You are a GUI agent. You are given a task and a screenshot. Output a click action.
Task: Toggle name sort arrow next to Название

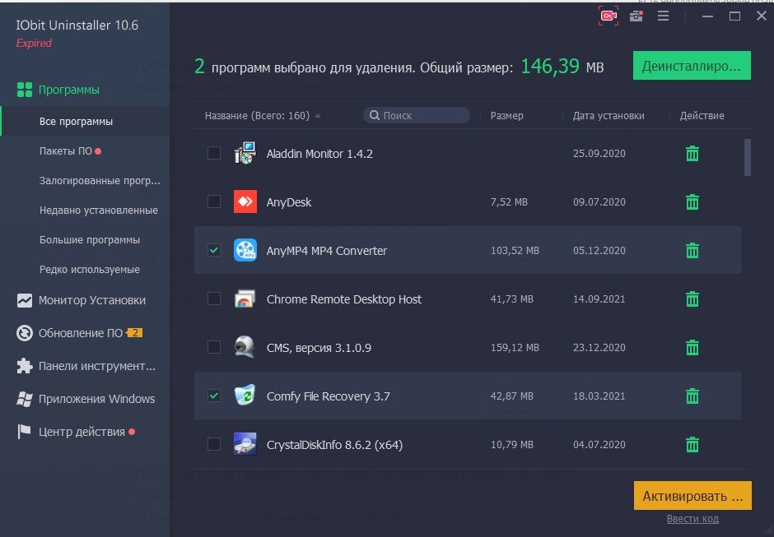tap(318, 116)
